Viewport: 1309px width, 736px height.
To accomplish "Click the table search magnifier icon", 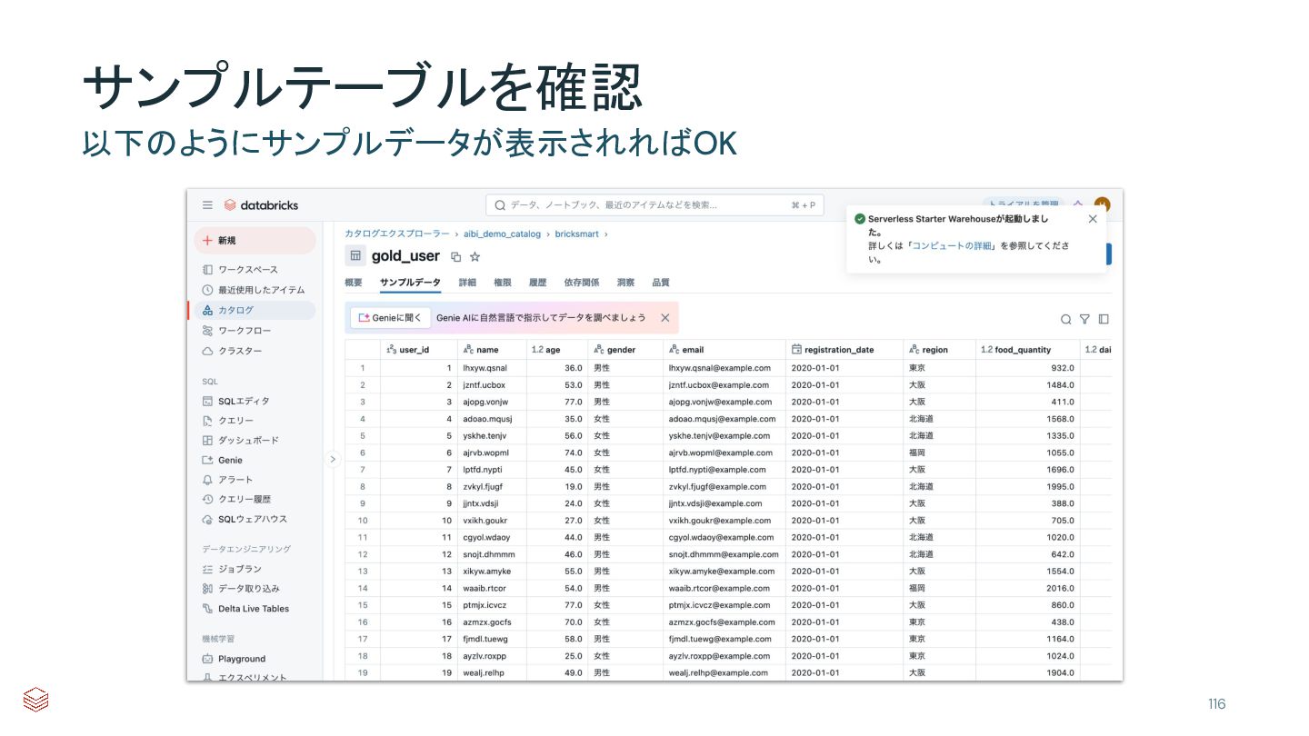I will point(1065,320).
